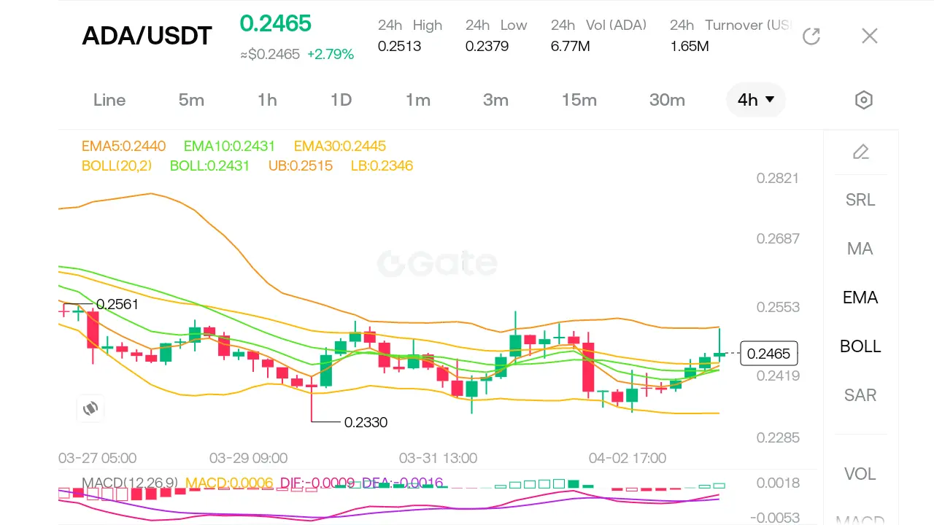Switch to Line chart view
934x525 pixels.
click(x=109, y=100)
